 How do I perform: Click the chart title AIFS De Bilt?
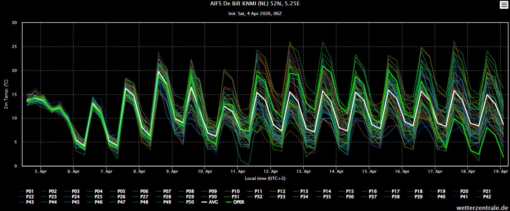pos(255,4)
